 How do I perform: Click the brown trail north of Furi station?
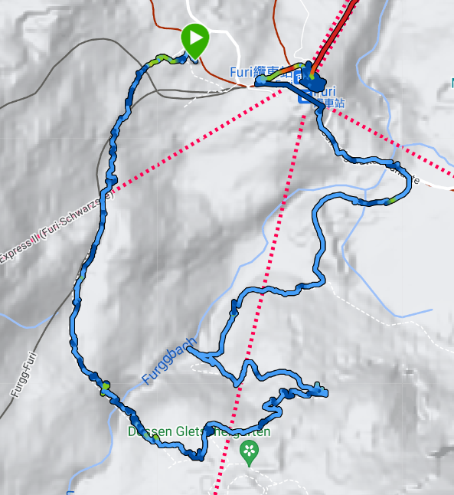click(x=278, y=33)
